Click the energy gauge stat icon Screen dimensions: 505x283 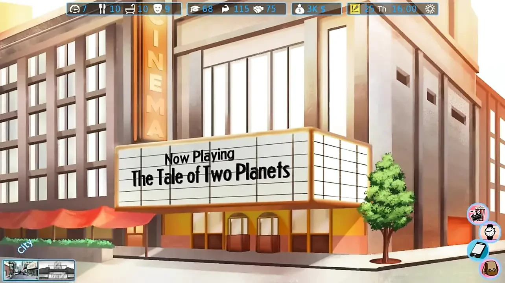(x=74, y=9)
